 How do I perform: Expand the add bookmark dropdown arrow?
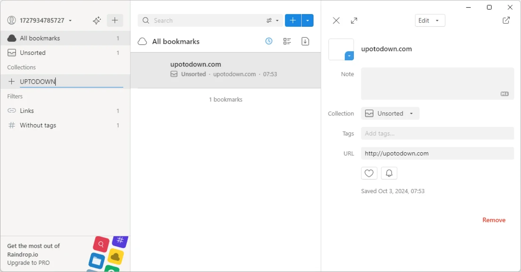coord(308,20)
